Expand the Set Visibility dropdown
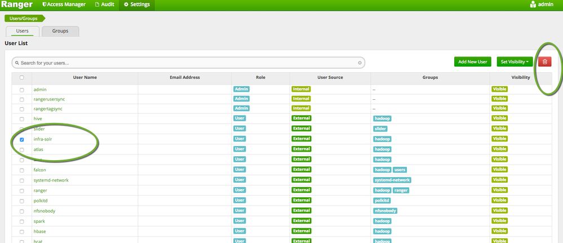This screenshot has width=563, height=243. coord(514,62)
